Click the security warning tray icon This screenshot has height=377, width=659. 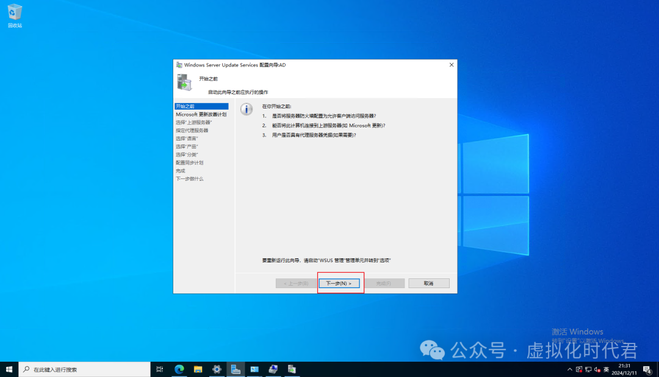tap(579, 370)
